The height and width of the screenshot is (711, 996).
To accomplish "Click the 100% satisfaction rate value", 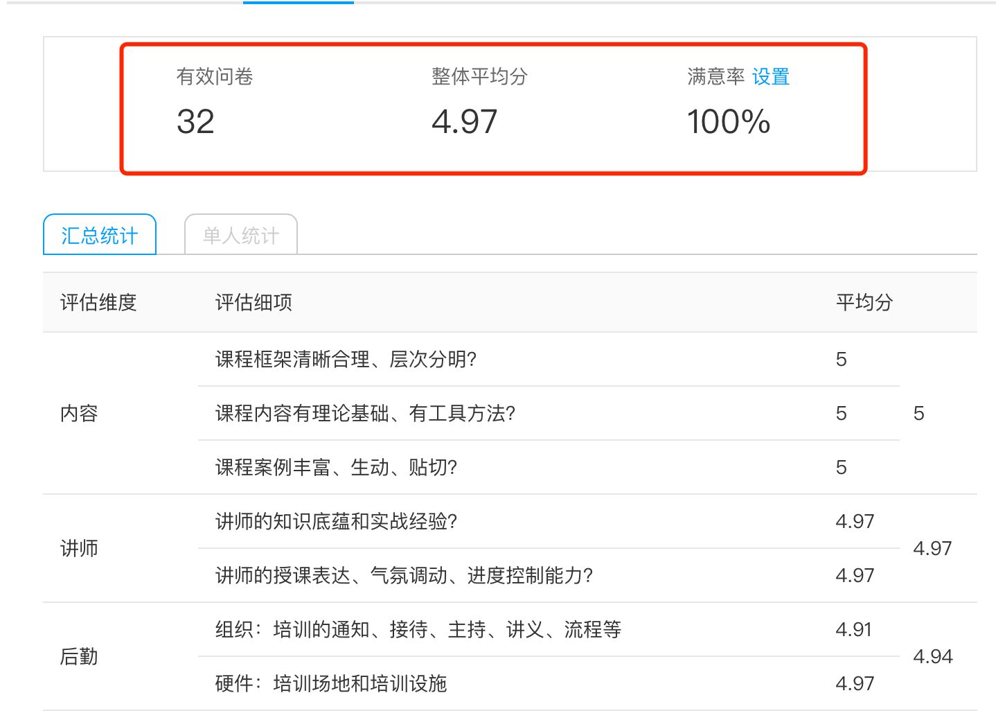I will pos(729,122).
